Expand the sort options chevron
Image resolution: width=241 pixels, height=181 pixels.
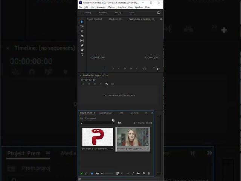(x=122, y=173)
